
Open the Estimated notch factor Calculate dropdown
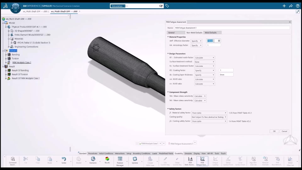pyautogui.click(x=204, y=58)
